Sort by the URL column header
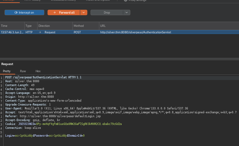The width and height of the screenshot is (239, 146). [103, 26]
